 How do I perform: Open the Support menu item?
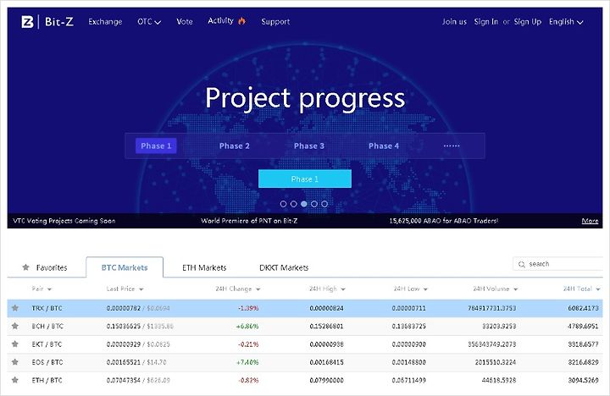tap(275, 22)
